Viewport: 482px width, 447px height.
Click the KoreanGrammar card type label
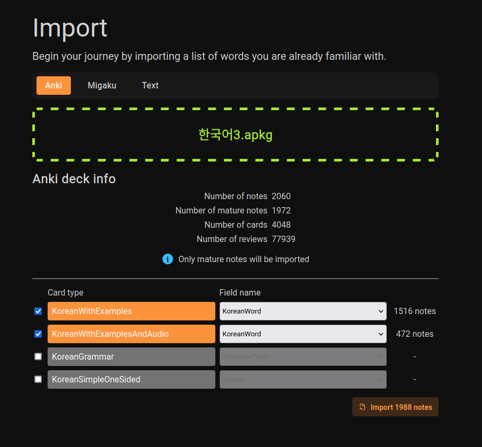(131, 356)
